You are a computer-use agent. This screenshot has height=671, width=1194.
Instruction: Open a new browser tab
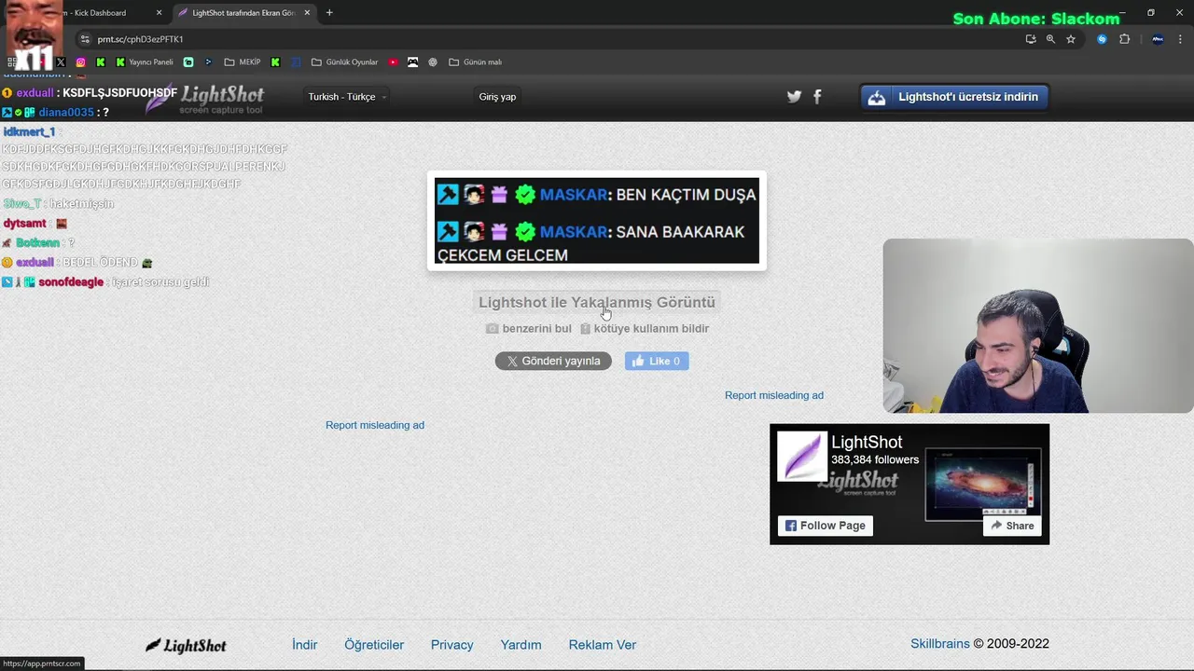329,13
